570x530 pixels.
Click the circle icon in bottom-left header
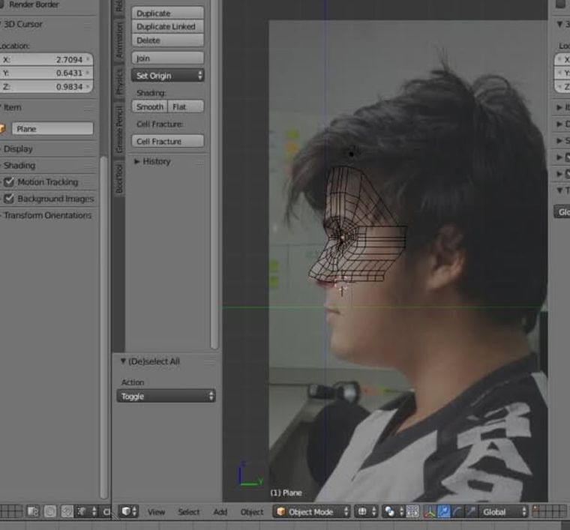coord(50,511)
